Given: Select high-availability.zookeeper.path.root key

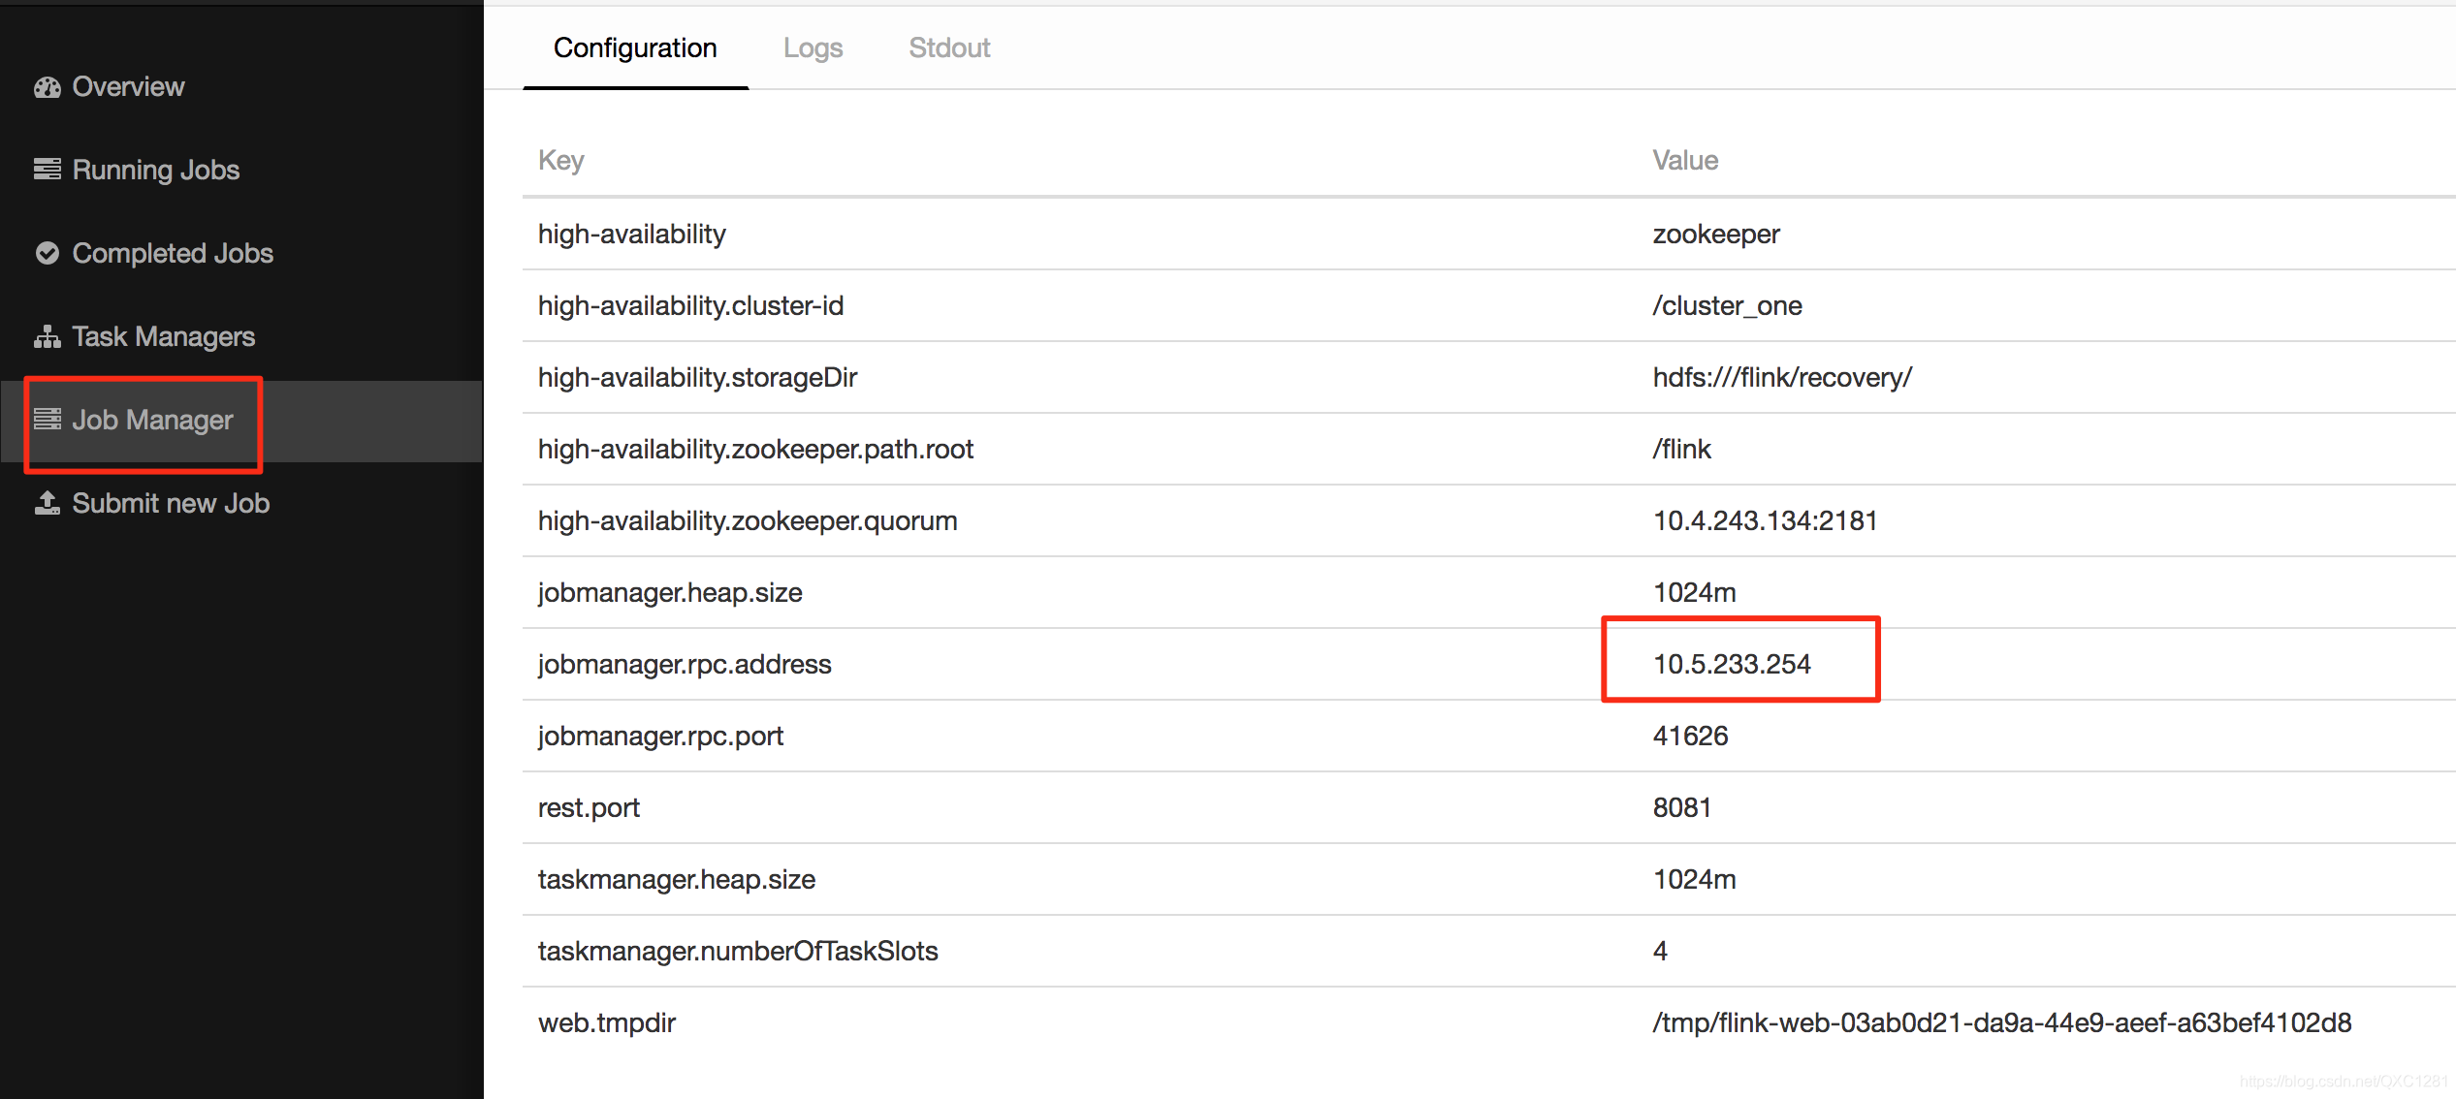Looking at the screenshot, I should [755, 450].
